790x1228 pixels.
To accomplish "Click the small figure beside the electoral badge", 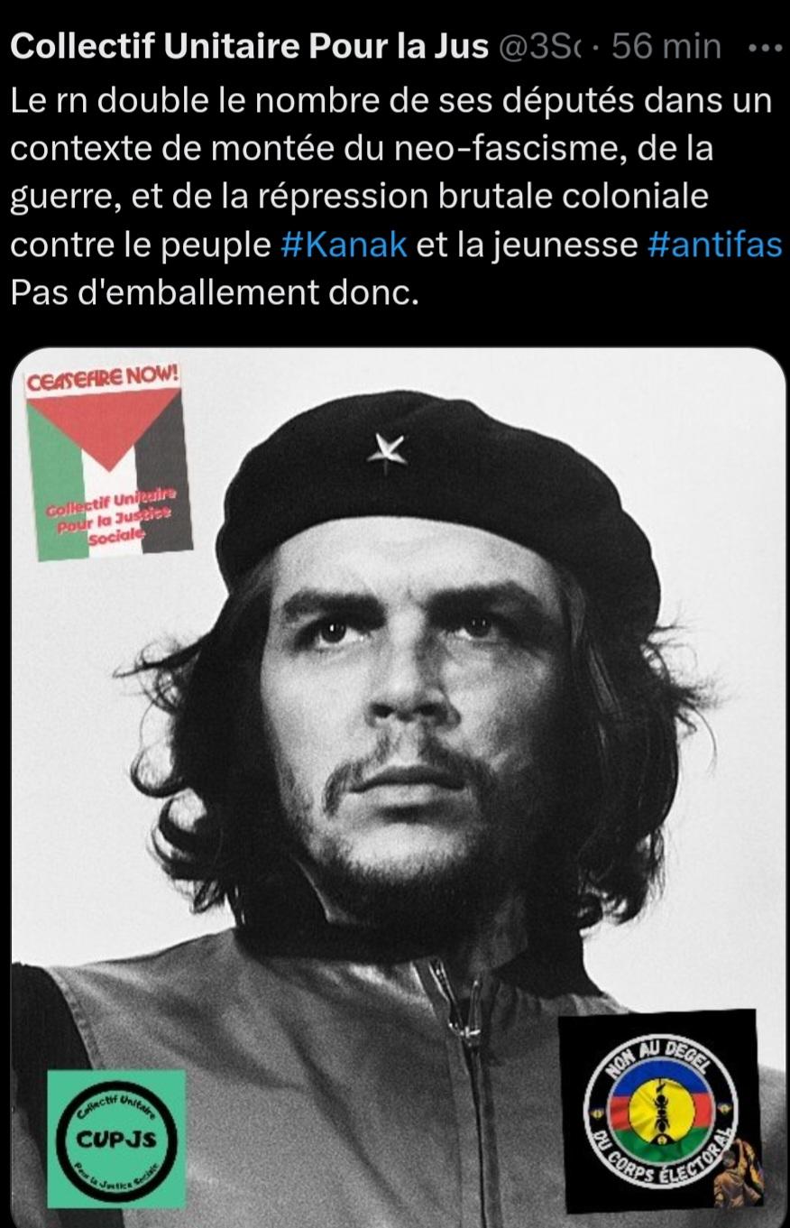I will [x=736, y=1173].
